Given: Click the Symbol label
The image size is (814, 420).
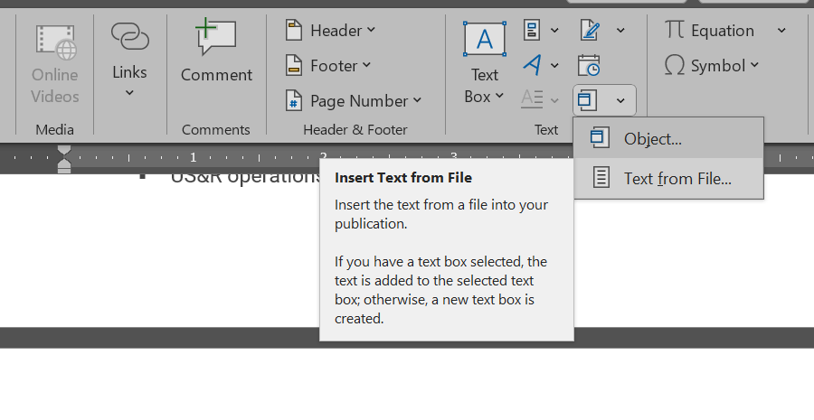Looking at the screenshot, I should click(718, 66).
